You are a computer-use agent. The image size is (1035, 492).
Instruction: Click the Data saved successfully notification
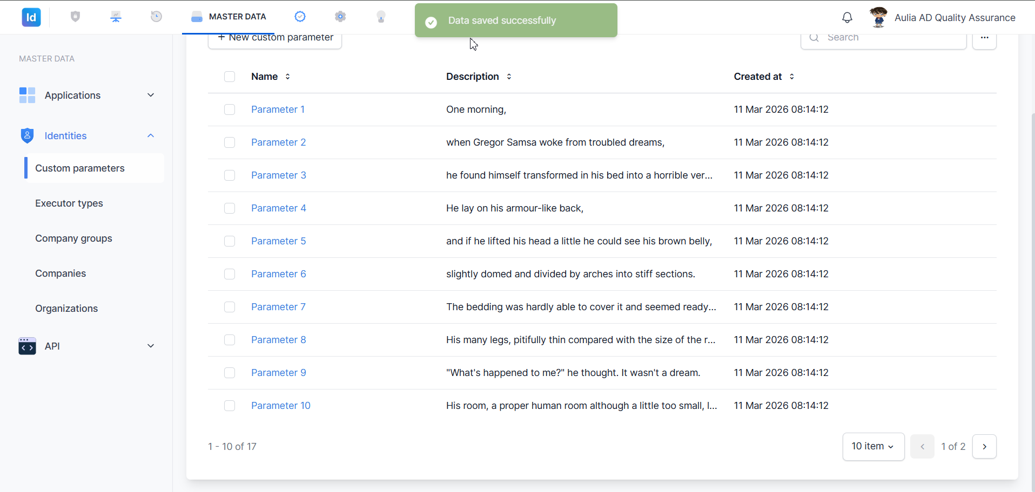(x=516, y=20)
